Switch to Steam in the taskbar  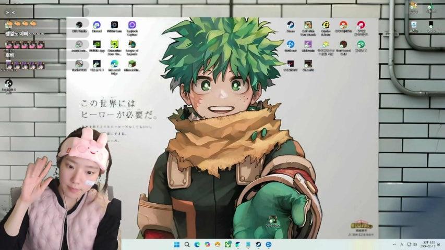[258, 244]
